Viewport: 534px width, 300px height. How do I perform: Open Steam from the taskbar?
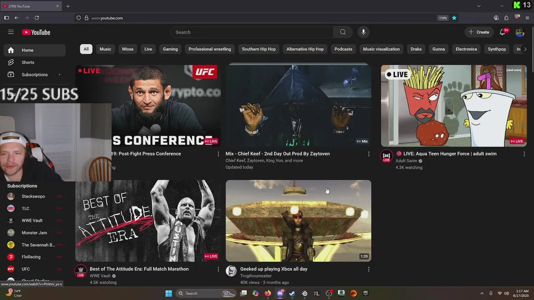click(x=292, y=293)
